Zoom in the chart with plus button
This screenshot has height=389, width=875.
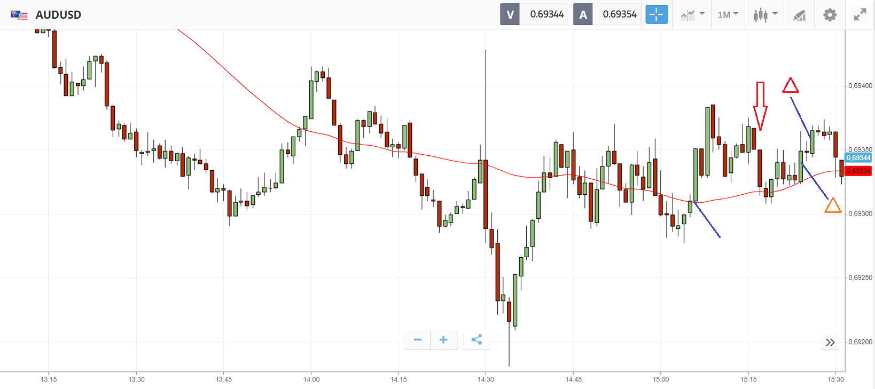click(x=443, y=340)
